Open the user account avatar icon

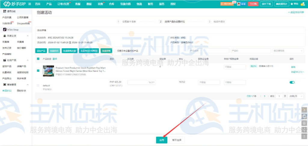[x=303, y=4]
